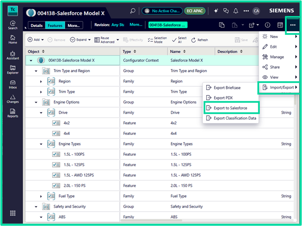Viewport: 302px width, 226px height.
Task: Open the More... tab
Action: click(74, 25)
